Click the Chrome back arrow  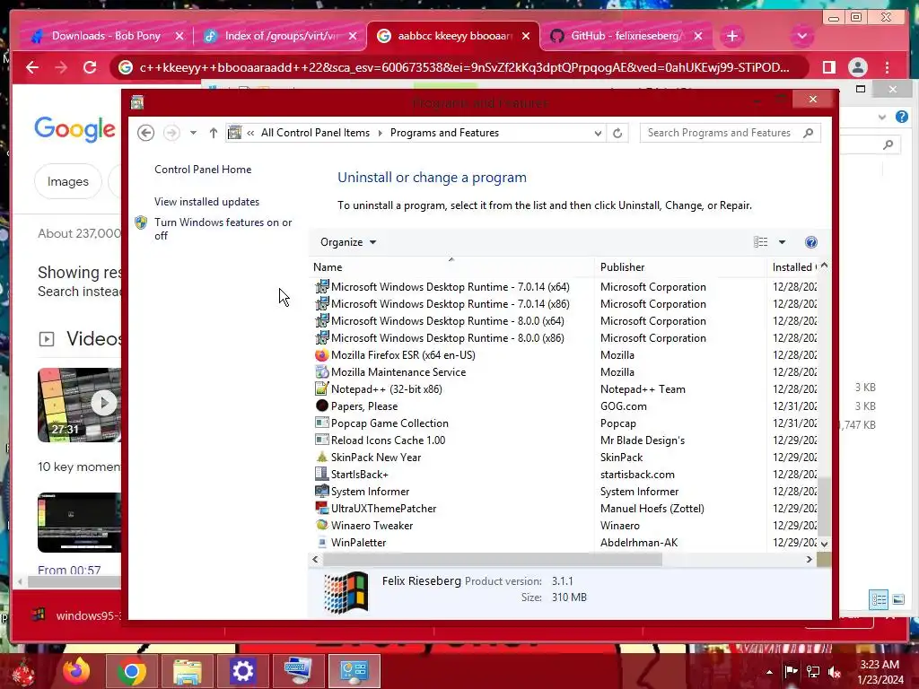[32, 67]
